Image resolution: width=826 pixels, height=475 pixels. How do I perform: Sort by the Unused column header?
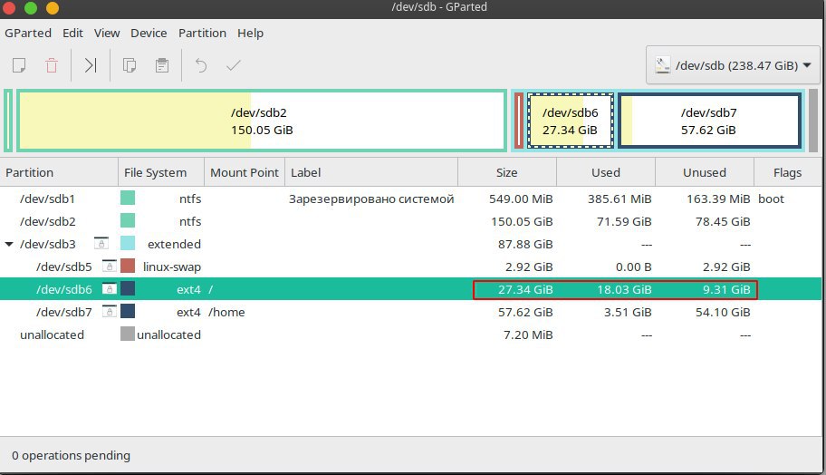[705, 172]
